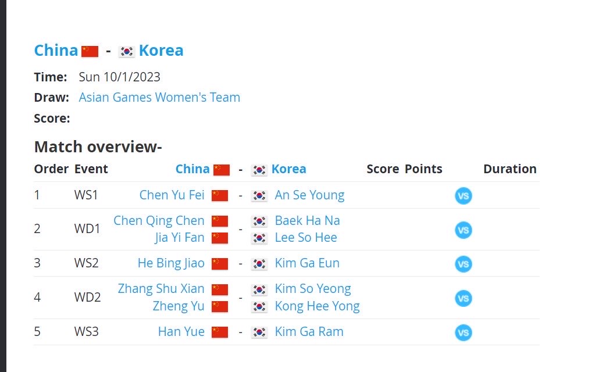
Task: Click the Korea flag in page heading
Action: [x=126, y=51]
